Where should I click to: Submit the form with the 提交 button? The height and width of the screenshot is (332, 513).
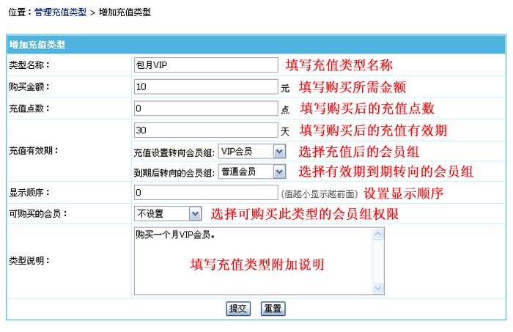click(x=238, y=309)
